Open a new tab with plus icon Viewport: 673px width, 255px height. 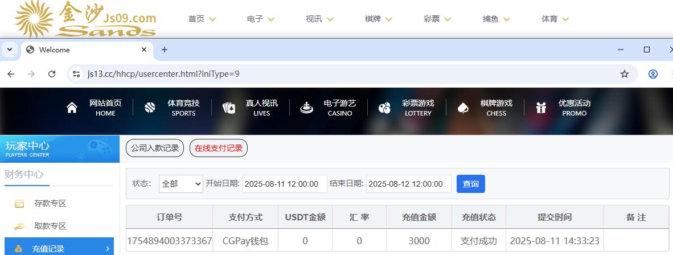[165, 50]
